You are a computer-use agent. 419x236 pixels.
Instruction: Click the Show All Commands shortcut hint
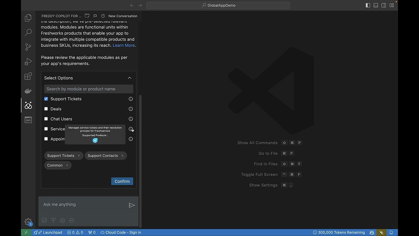[x=269, y=143]
